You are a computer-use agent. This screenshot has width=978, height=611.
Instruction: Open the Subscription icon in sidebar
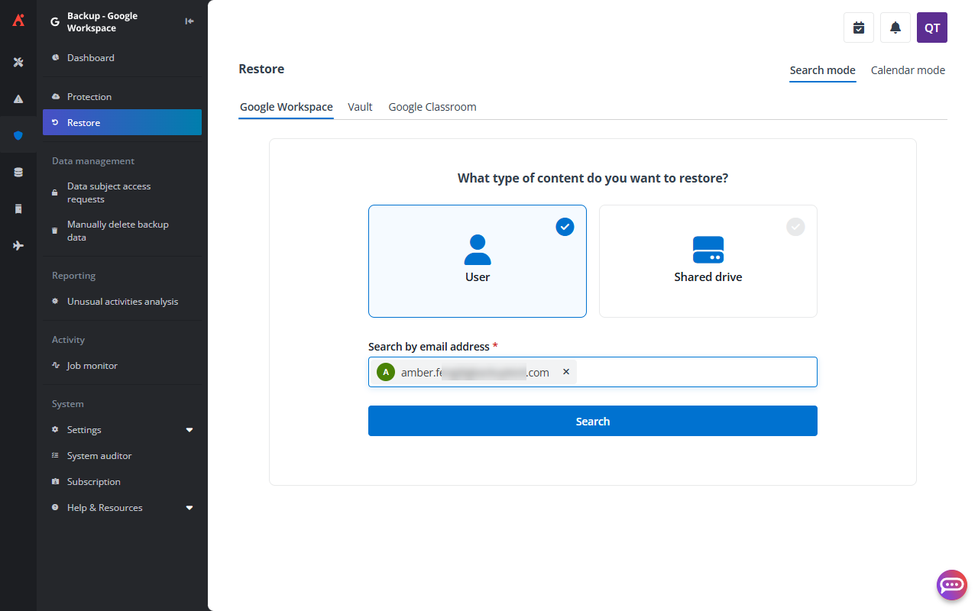tap(55, 482)
